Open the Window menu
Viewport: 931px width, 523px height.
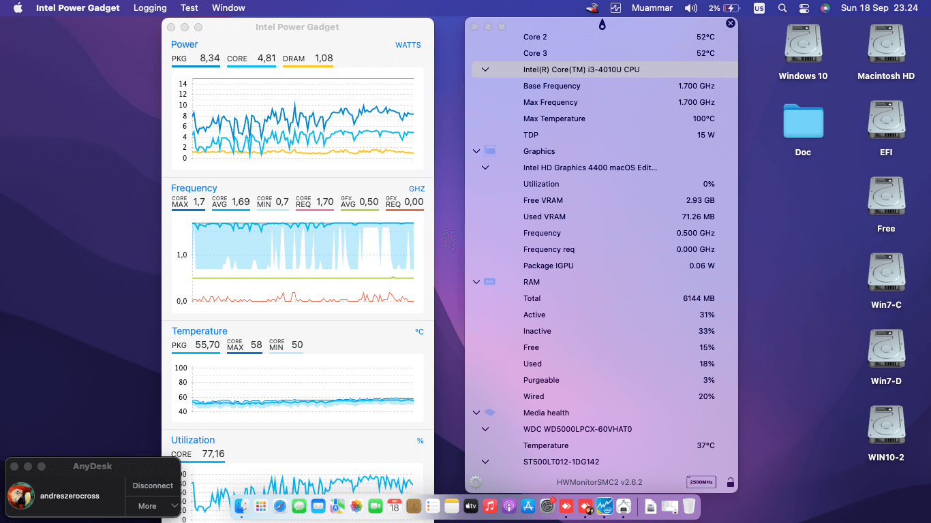pos(228,8)
